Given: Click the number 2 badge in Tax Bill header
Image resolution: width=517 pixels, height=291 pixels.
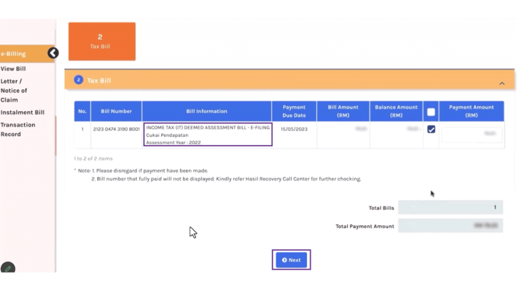Looking at the screenshot, I should pyautogui.click(x=78, y=80).
